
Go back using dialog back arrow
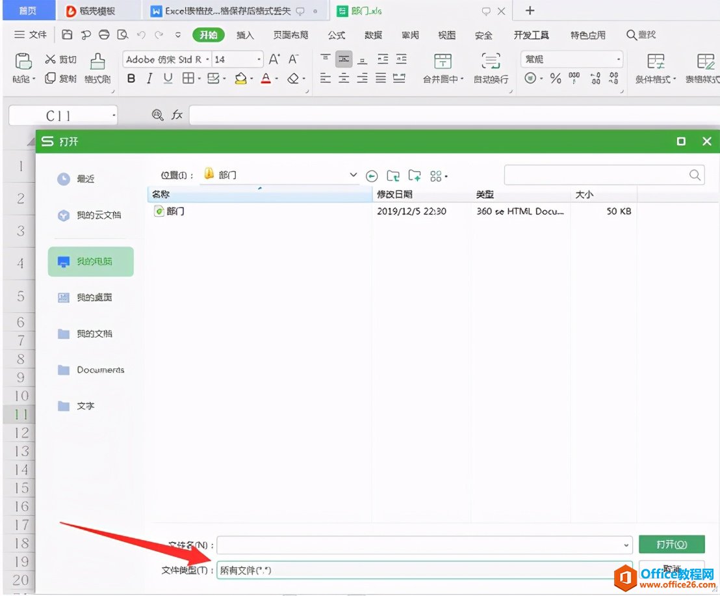click(372, 176)
